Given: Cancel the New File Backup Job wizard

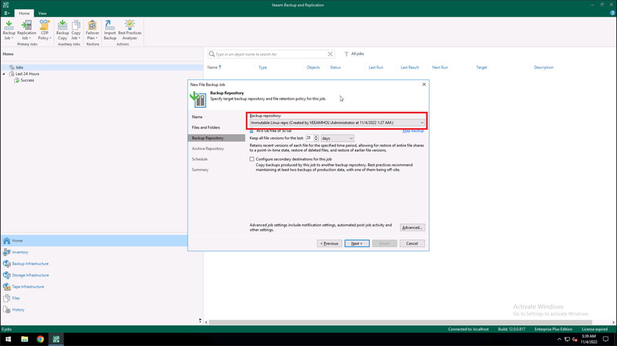Looking at the screenshot, I should click(x=412, y=243).
